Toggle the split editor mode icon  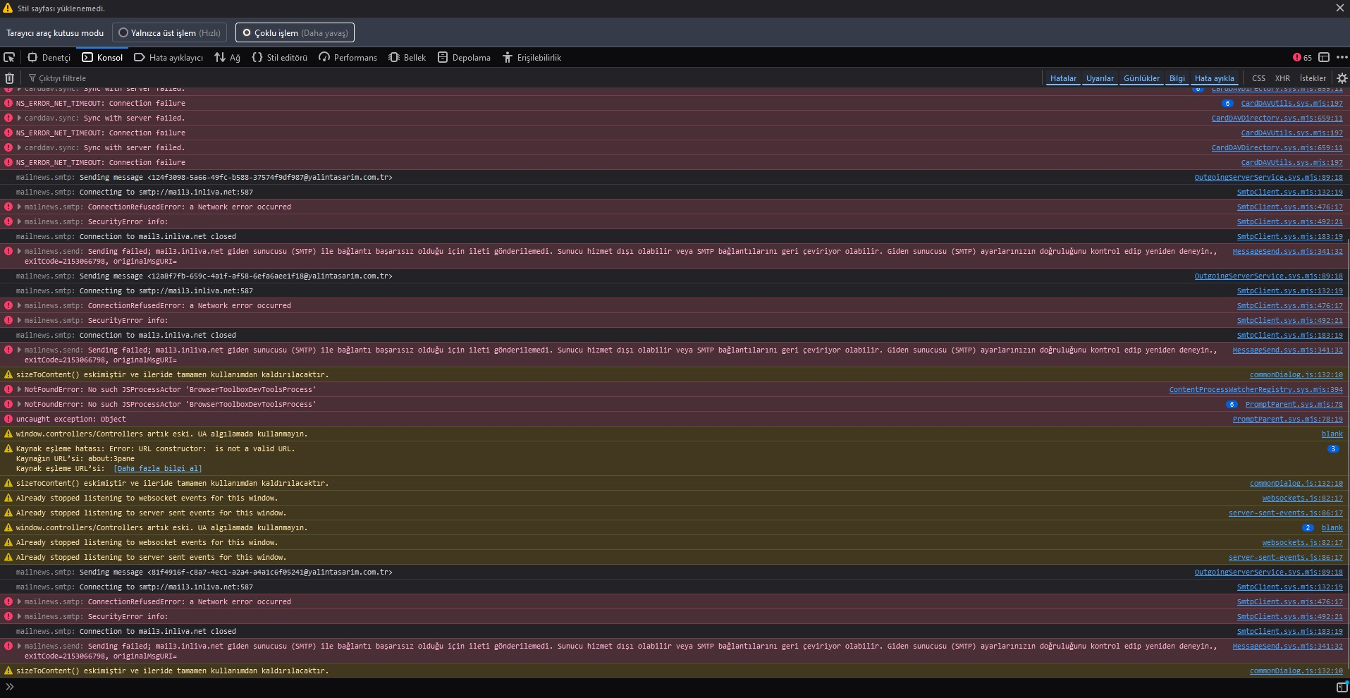1341,687
